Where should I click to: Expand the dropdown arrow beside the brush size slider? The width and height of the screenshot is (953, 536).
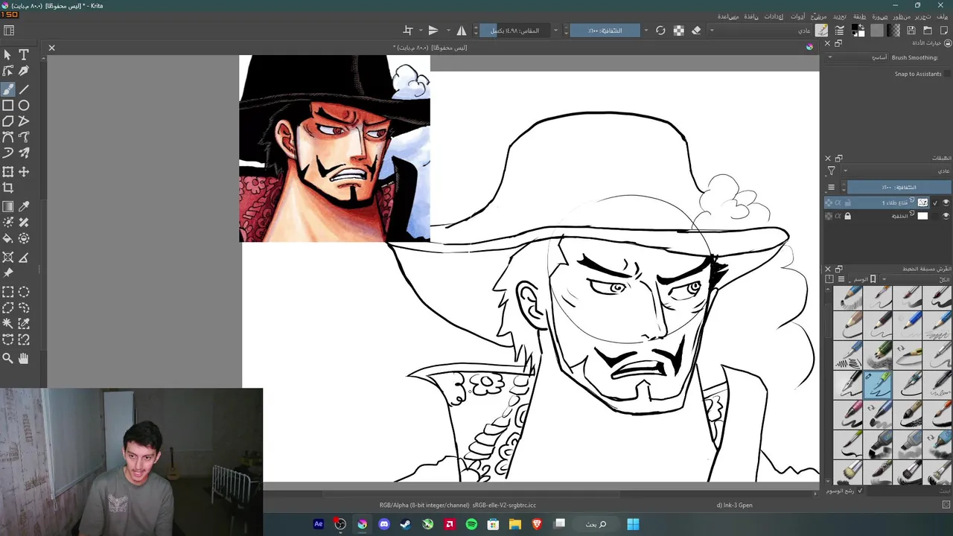[555, 31]
